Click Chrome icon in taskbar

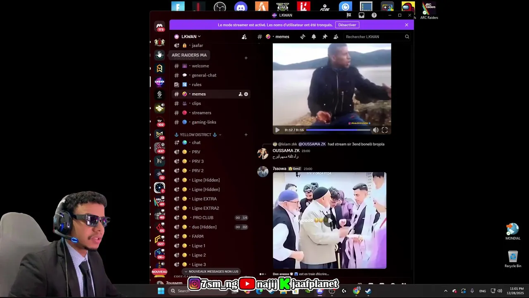coord(356,291)
